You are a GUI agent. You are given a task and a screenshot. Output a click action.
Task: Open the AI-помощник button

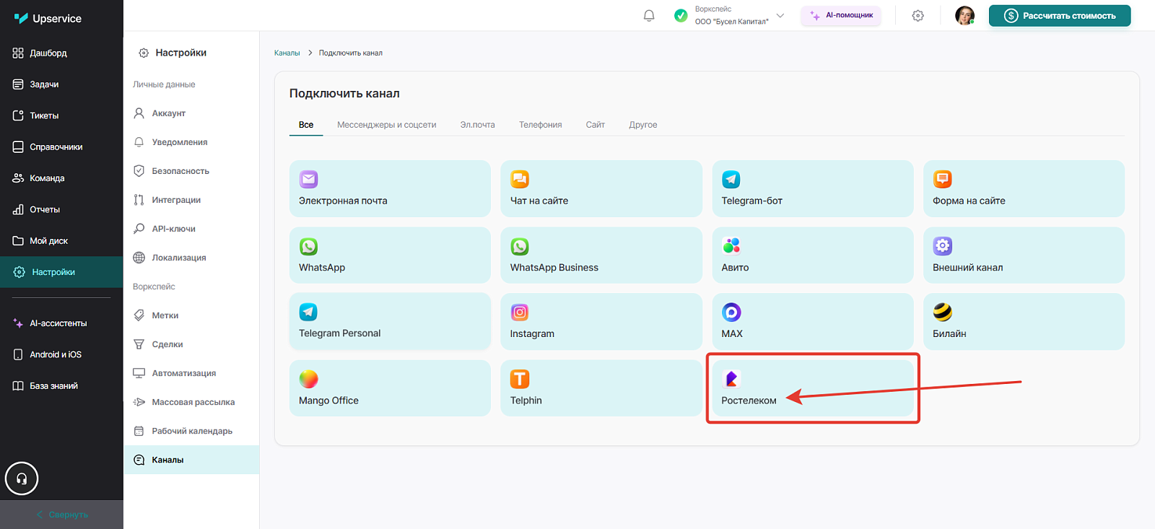(841, 15)
